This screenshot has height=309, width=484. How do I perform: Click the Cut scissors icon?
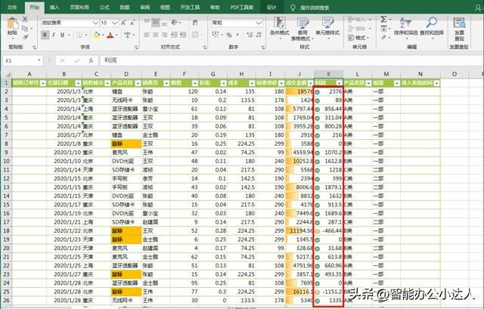click(x=25, y=19)
